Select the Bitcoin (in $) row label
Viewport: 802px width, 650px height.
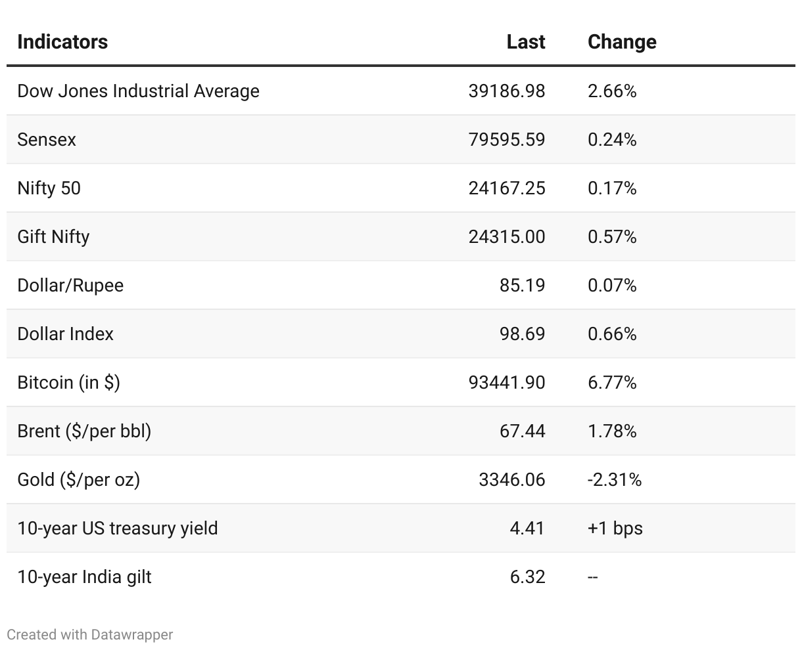point(68,382)
